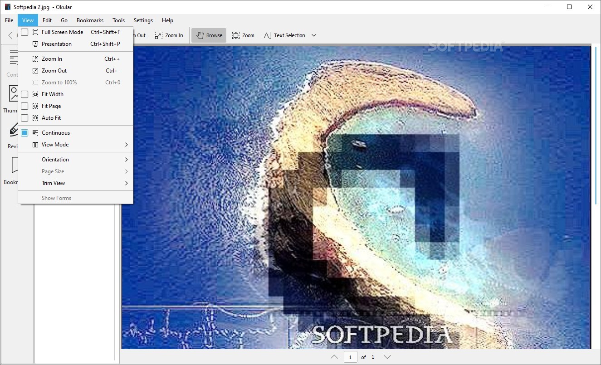The height and width of the screenshot is (365, 601).
Task: Click the Continuous mode icon
Action: click(35, 133)
